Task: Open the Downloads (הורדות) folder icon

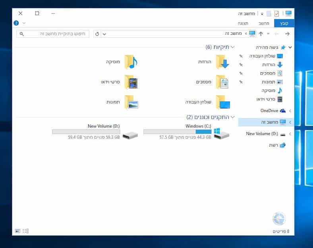Action: 222,62
